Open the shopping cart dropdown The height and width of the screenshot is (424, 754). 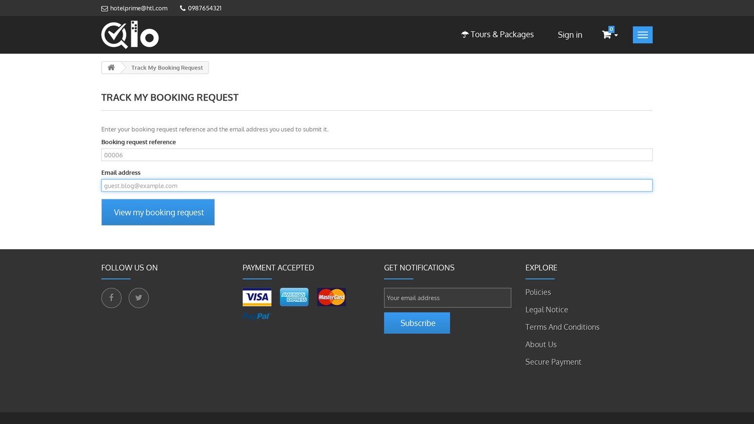click(x=610, y=34)
